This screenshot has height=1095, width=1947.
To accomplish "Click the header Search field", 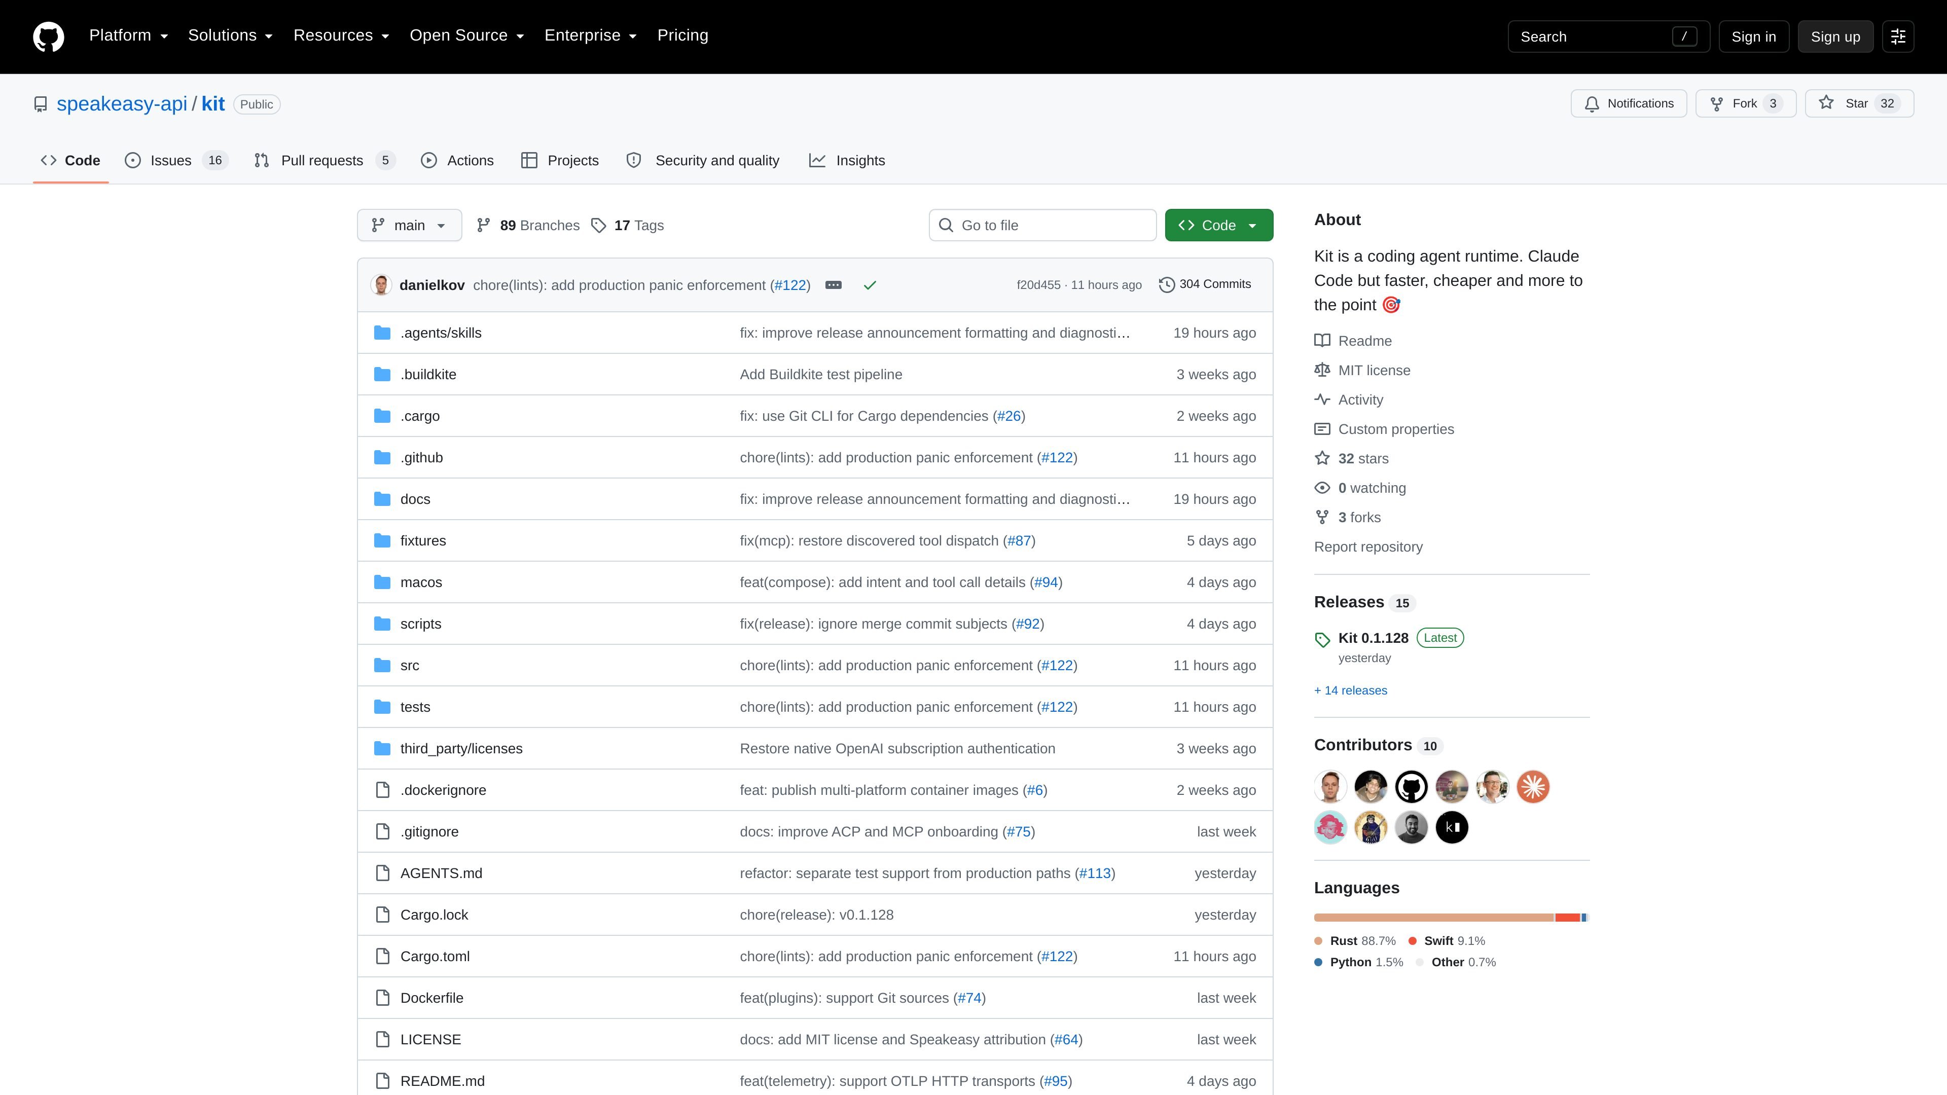I will click(1608, 36).
